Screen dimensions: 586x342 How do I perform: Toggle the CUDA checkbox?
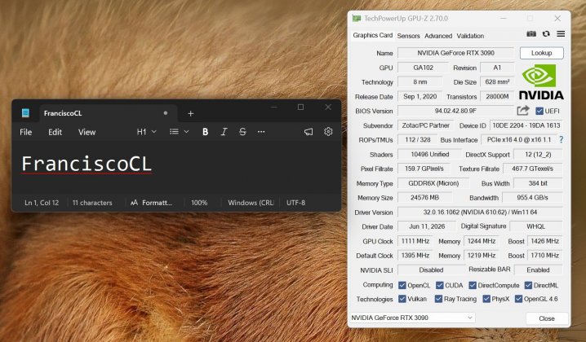[439, 285]
